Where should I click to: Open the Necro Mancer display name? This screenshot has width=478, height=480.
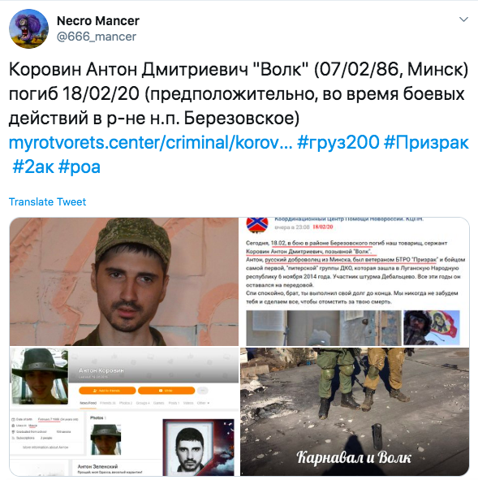click(x=98, y=21)
